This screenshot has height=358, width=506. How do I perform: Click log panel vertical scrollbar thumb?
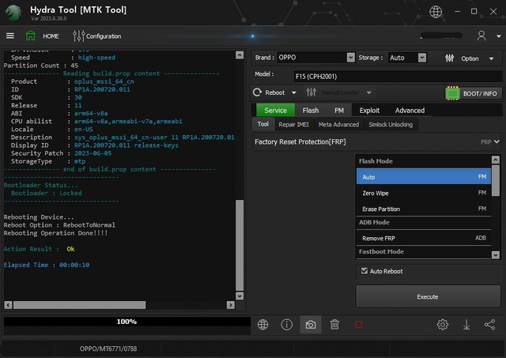point(240,245)
